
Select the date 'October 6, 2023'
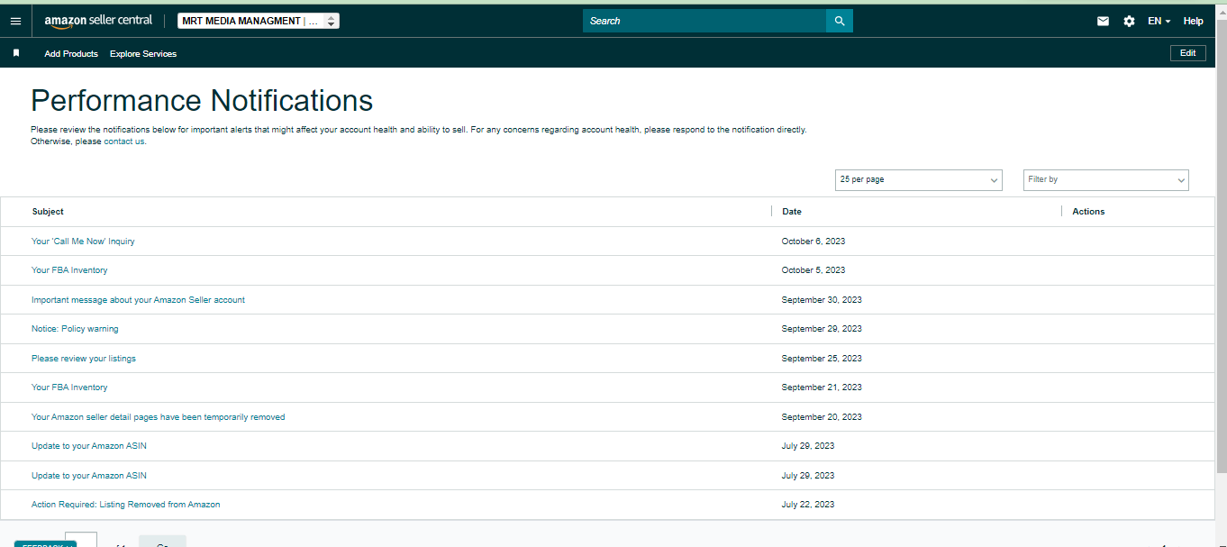tap(813, 242)
